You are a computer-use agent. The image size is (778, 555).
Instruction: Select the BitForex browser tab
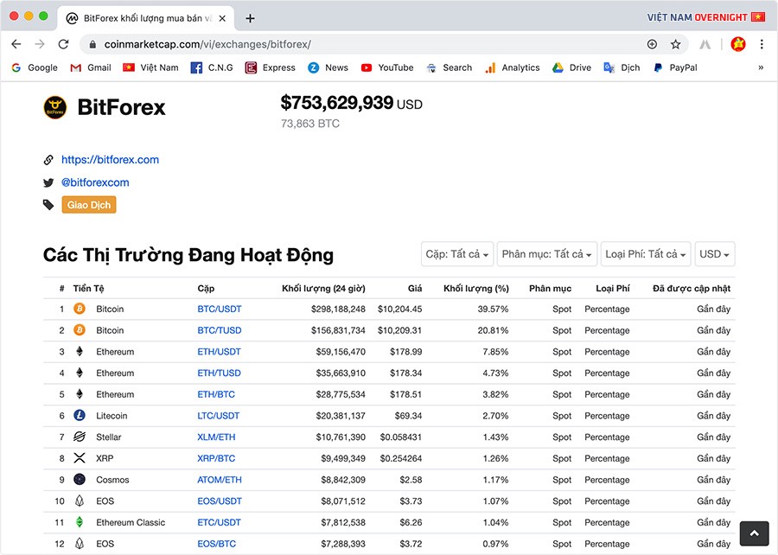pyautogui.click(x=146, y=18)
